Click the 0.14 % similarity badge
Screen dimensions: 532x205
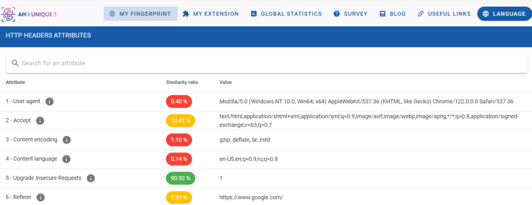click(179, 159)
